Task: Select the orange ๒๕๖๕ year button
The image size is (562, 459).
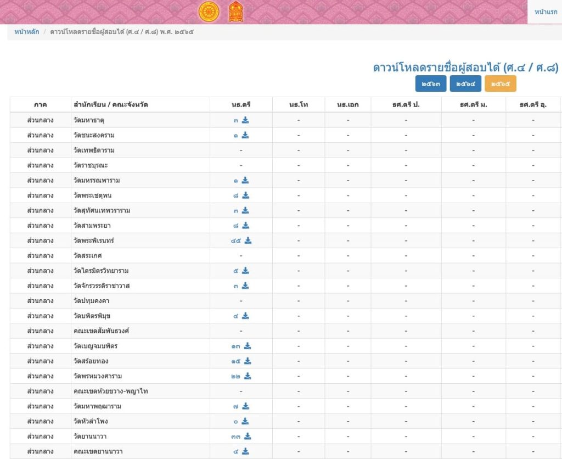Action: 501,83
